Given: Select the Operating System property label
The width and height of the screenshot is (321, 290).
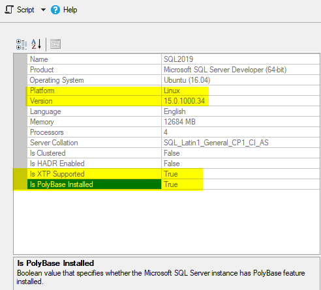Looking at the screenshot, I should click(x=57, y=80).
